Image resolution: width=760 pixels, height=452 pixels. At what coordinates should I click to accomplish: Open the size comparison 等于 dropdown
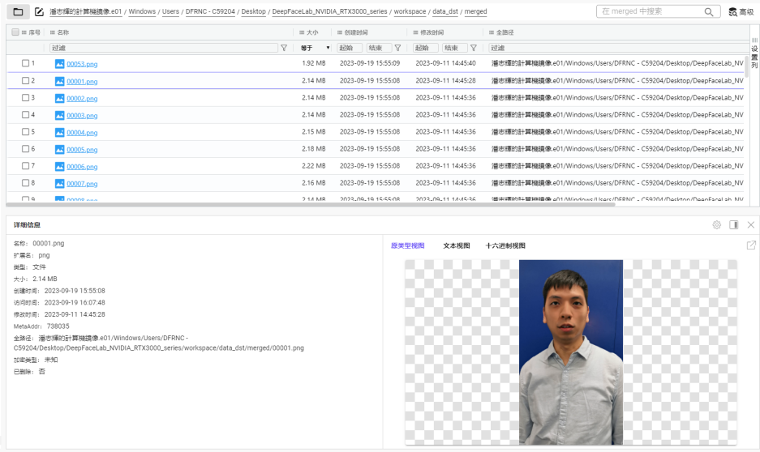click(315, 48)
